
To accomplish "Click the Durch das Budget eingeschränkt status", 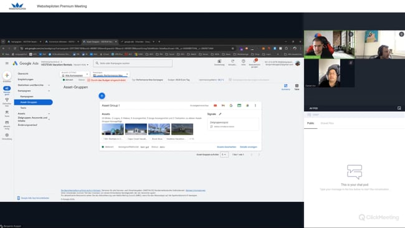I will (107, 80).
